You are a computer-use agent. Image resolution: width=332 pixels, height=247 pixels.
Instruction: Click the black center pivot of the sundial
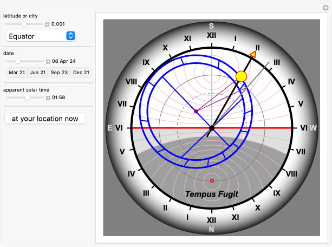coord(212,128)
